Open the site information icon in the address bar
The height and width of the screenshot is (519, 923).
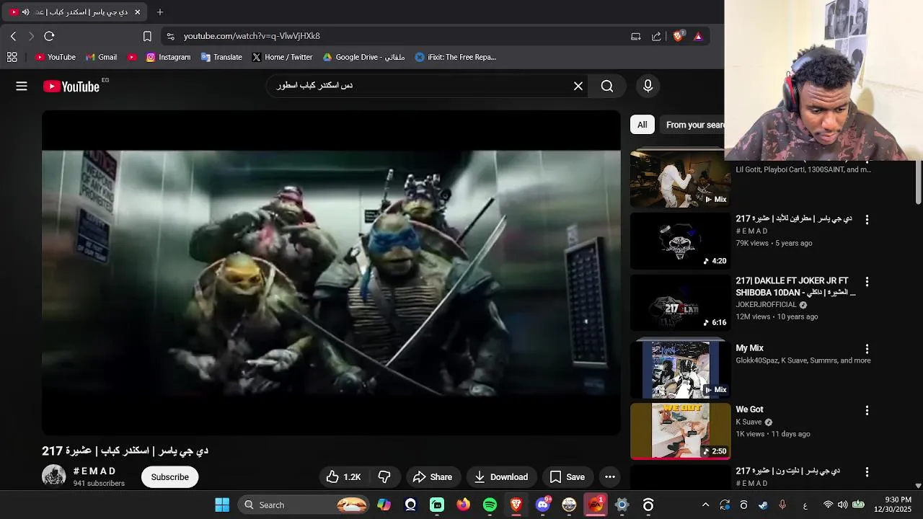pyautogui.click(x=170, y=36)
